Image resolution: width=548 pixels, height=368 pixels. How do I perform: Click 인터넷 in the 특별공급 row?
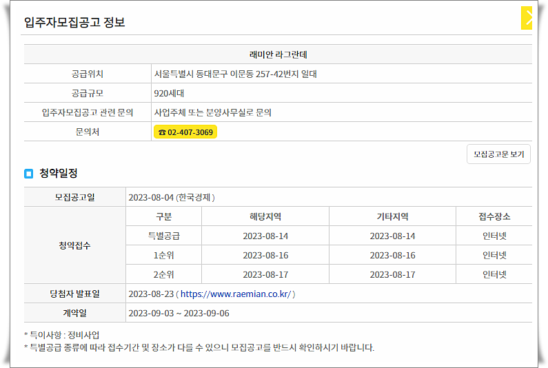[494, 236]
